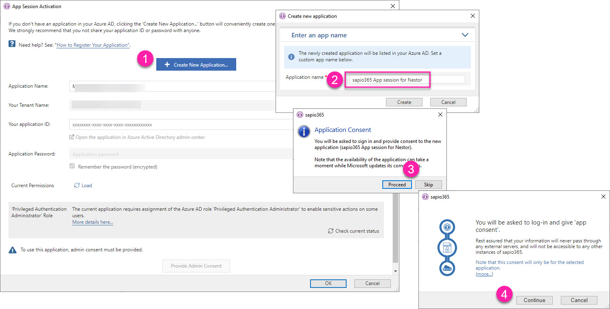
Task: Click the sapio365 logo in App Session Activation title bar
Action: coord(6,6)
